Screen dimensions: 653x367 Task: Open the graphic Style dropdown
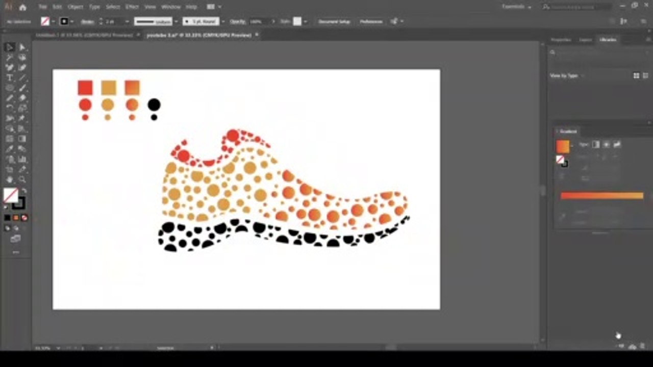[x=305, y=21]
